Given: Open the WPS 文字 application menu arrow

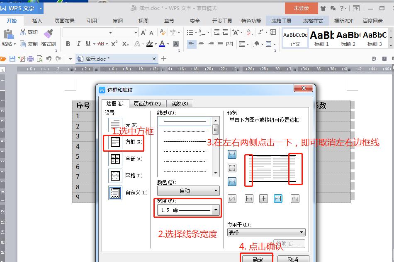Looking at the screenshot, I should coord(41,8).
